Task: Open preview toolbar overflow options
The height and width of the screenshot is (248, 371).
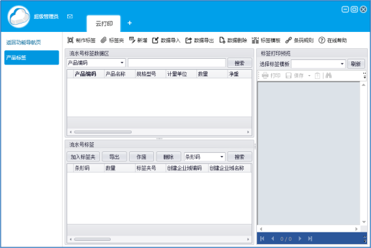Action: (x=364, y=76)
